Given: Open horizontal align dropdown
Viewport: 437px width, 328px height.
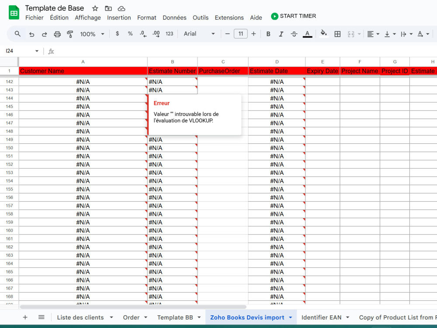Looking at the screenshot, I should [x=373, y=34].
